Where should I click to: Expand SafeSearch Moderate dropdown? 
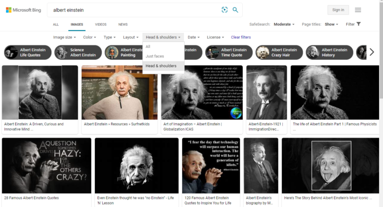pyautogui.click(x=284, y=24)
